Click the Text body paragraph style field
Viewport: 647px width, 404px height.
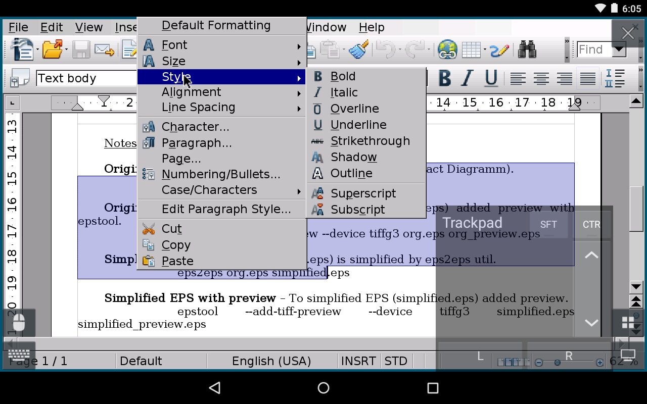[x=86, y=78]
